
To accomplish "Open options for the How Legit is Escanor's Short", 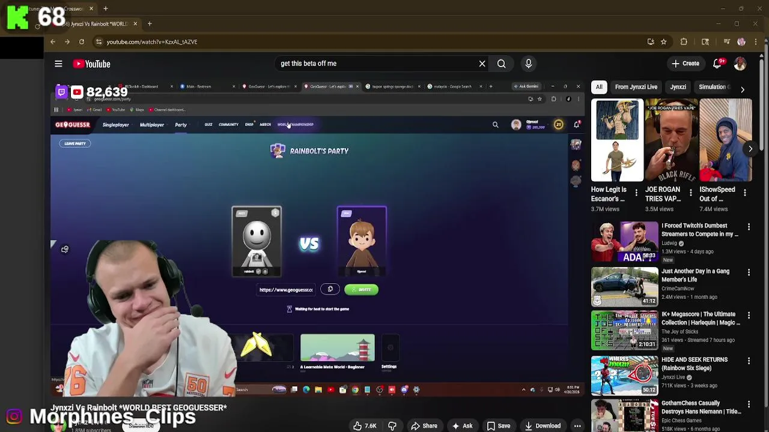I will (x=636, y=193).
